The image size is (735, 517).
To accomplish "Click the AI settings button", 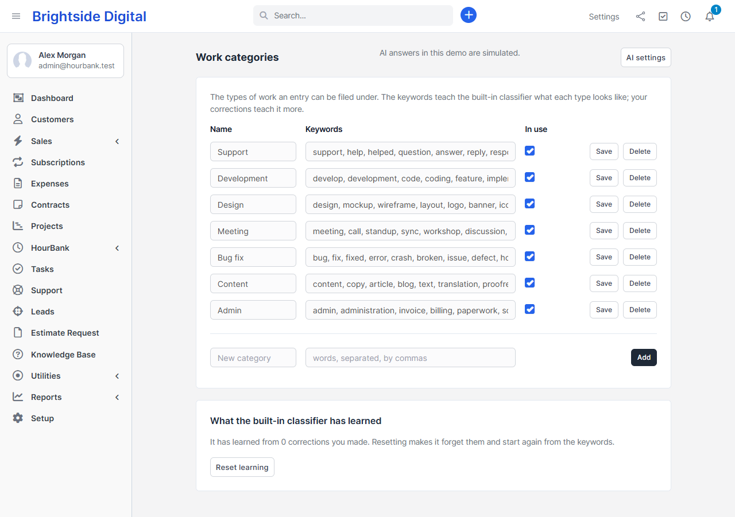I will coord(646,57).
